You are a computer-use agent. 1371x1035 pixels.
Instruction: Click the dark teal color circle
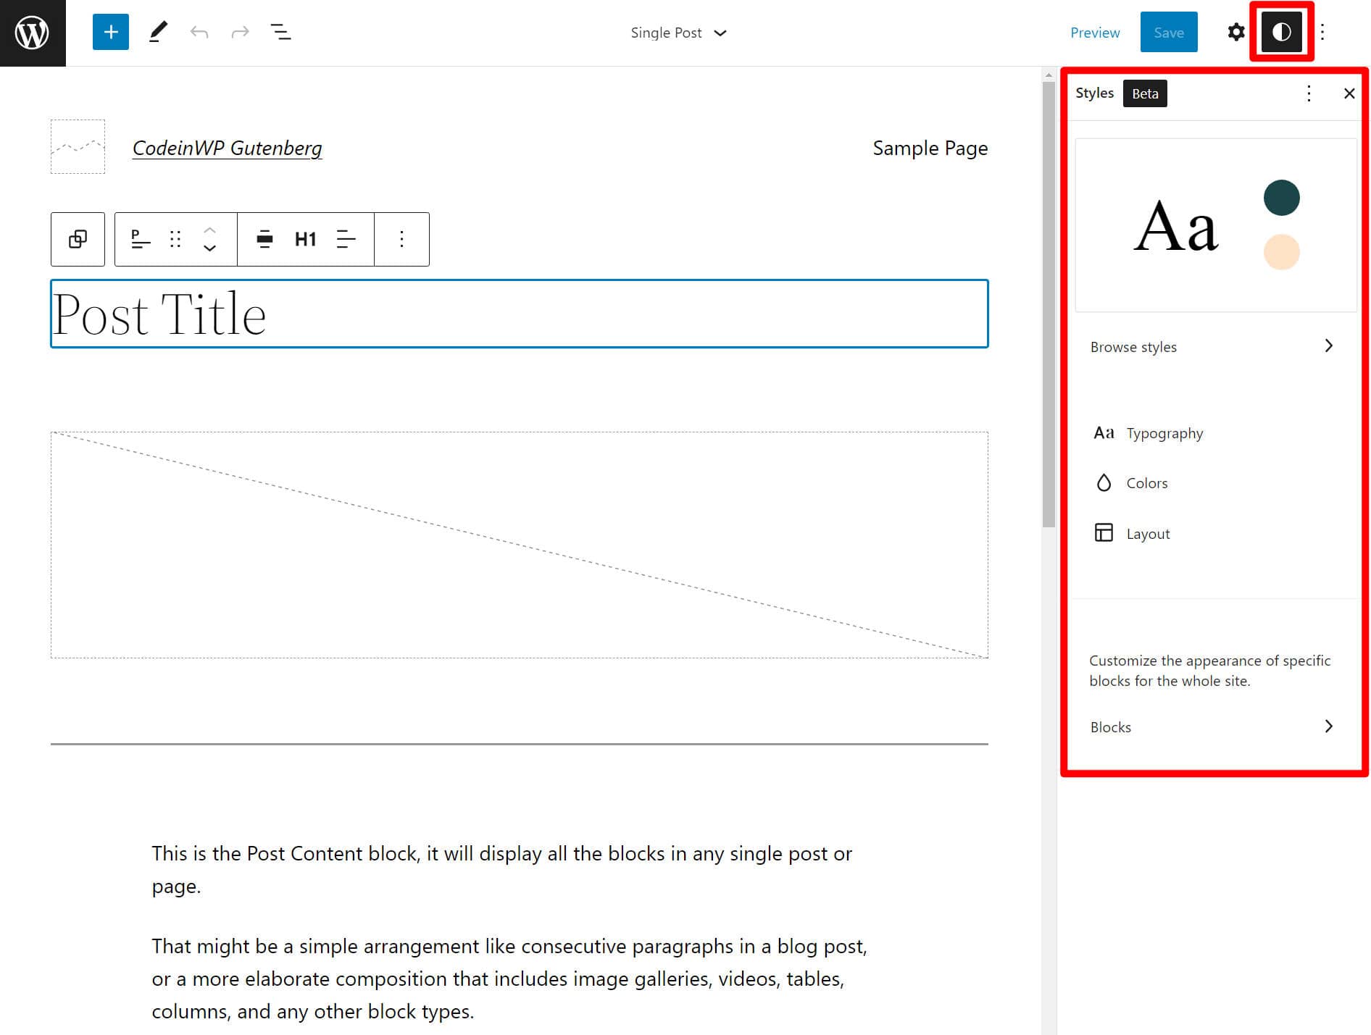coord(1281,198)
